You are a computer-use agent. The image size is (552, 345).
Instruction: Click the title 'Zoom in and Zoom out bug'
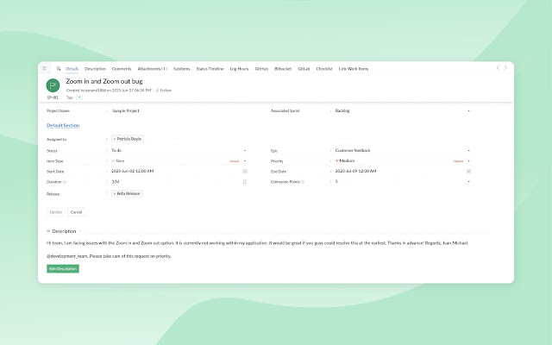point(104,81)
